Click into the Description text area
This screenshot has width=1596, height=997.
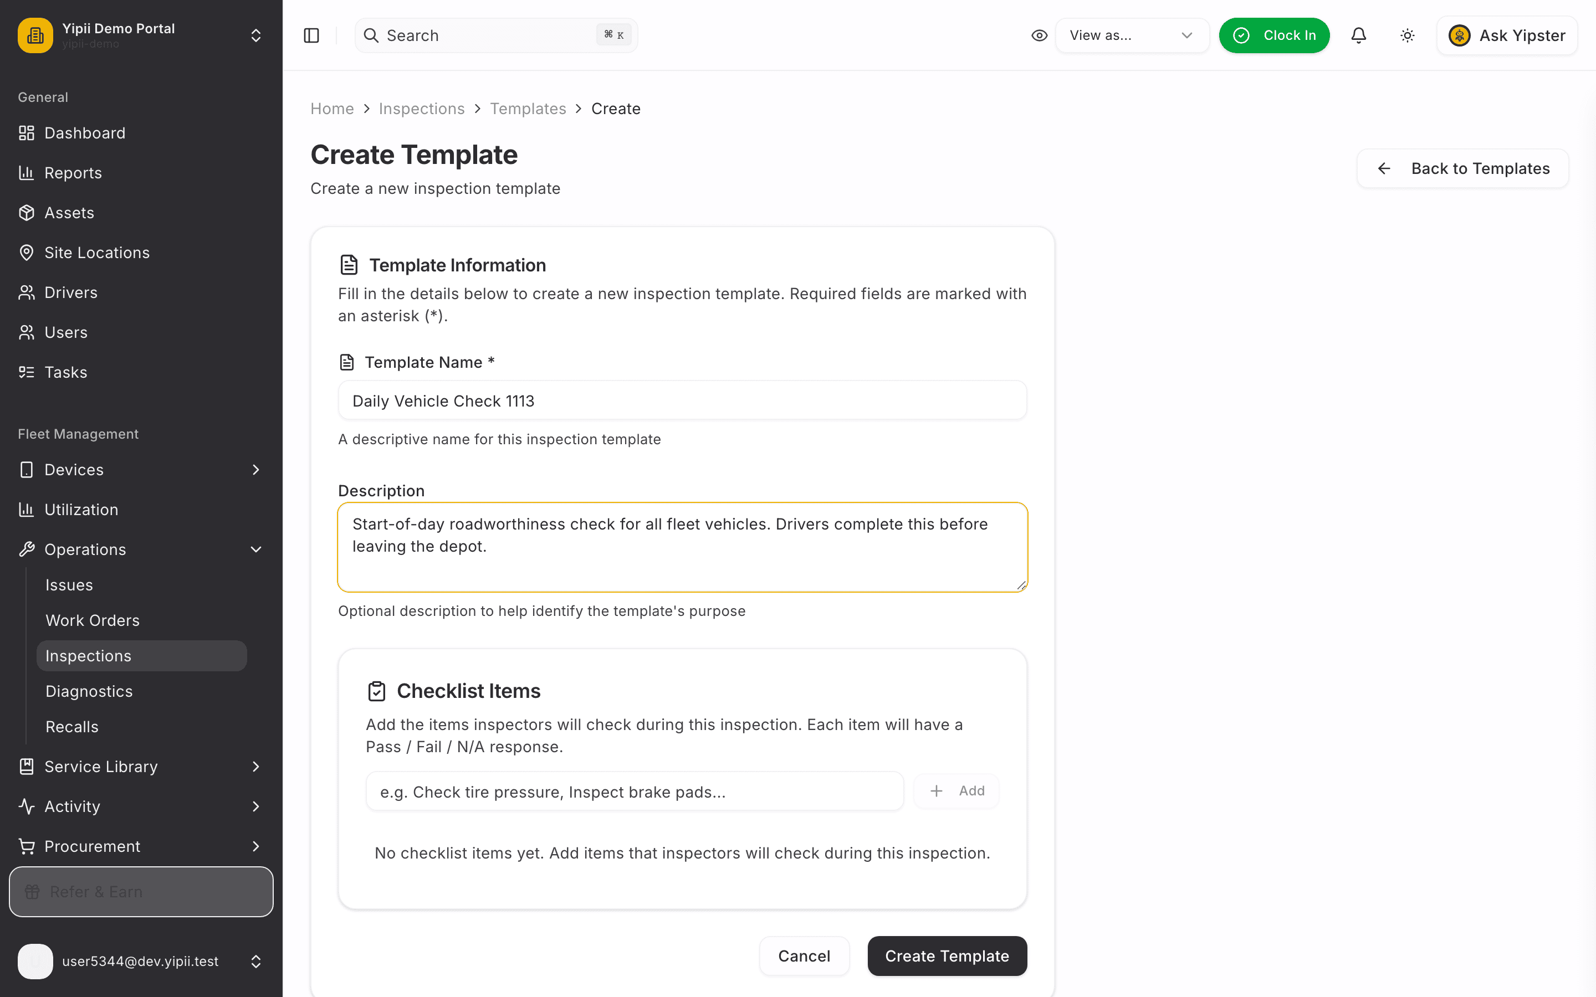(x=682, y=547)
